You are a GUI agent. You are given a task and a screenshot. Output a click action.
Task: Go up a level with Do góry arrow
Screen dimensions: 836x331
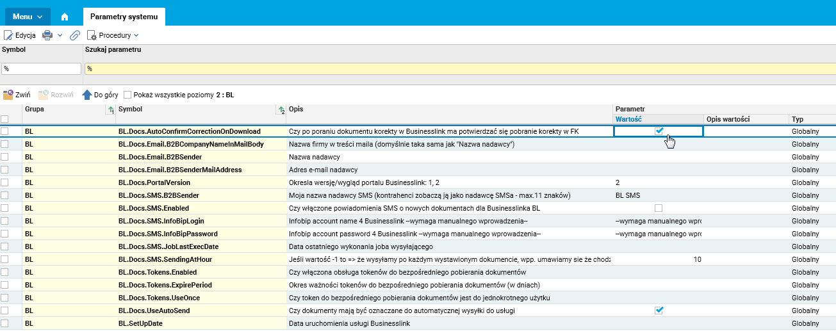click(x=87, y=95)
